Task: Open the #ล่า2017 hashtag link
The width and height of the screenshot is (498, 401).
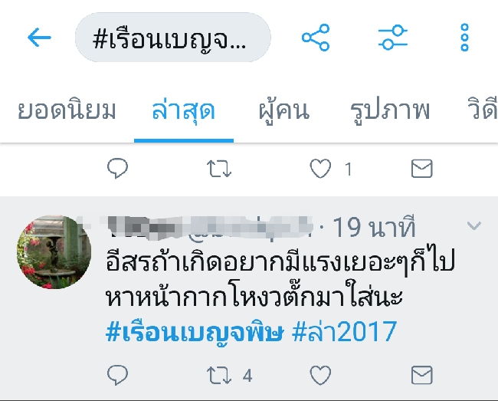Action: pos(344,331)
